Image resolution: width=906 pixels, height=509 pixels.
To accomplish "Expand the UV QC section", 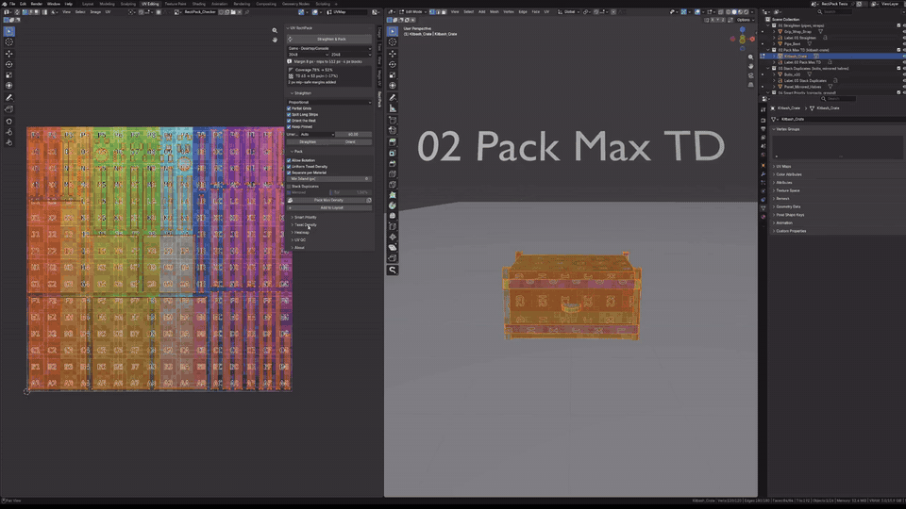I will [x=299, y=240].
